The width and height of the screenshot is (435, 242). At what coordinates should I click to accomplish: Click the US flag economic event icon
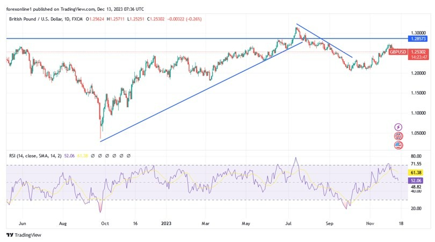(x=398, y=145)
